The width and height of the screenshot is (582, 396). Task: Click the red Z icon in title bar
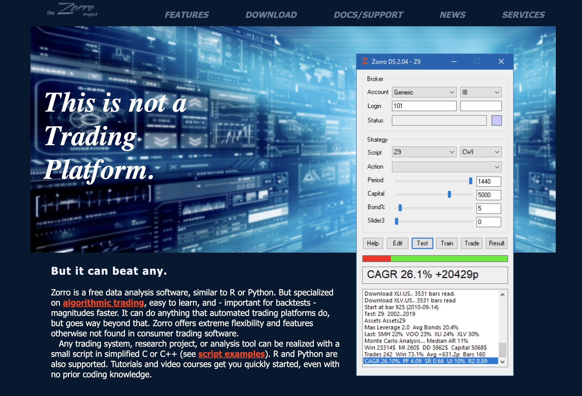[365, 61]
